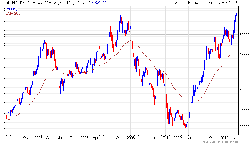The image size is (252, 144).
Task: Click the 70000 price axis label
Action: point(245,53)
